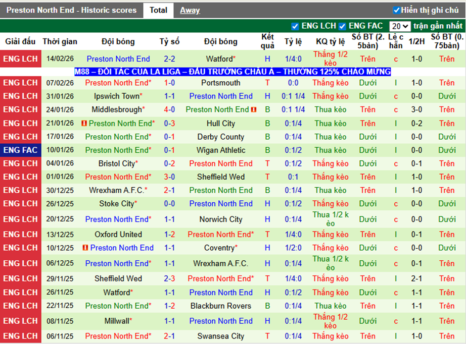The image size is (466, 344).
Task: Click the date 07/02/26
Action: [x=60, y=83]
